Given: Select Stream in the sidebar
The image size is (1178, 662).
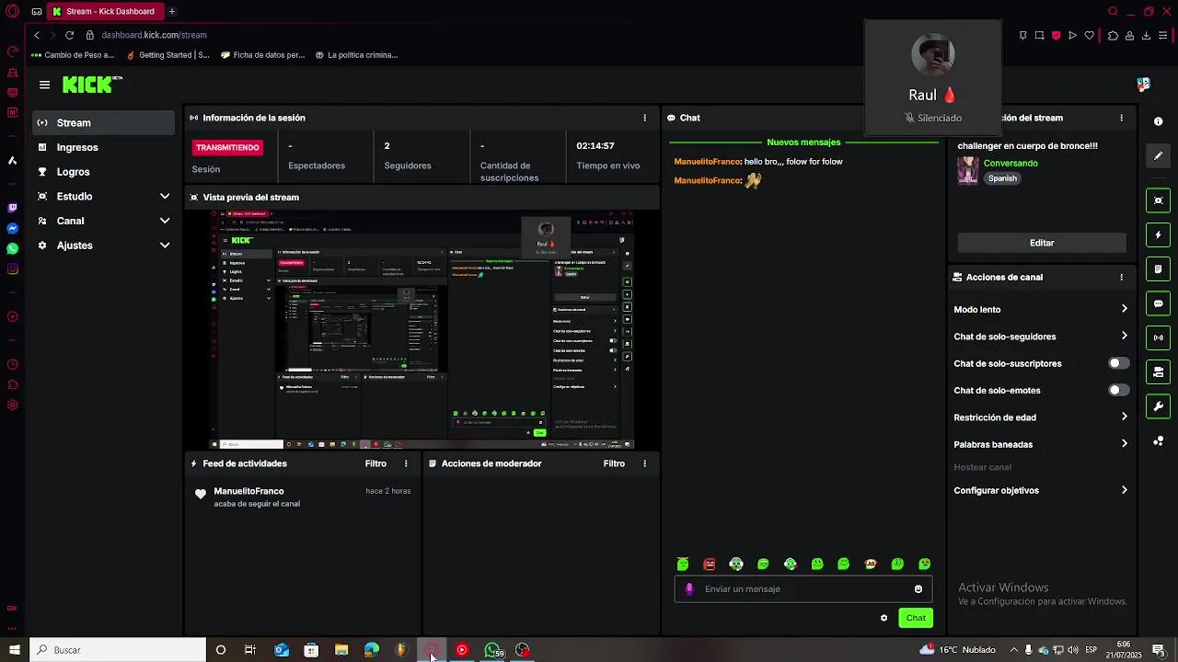Looking at the screenshot, I should (103, 122).
